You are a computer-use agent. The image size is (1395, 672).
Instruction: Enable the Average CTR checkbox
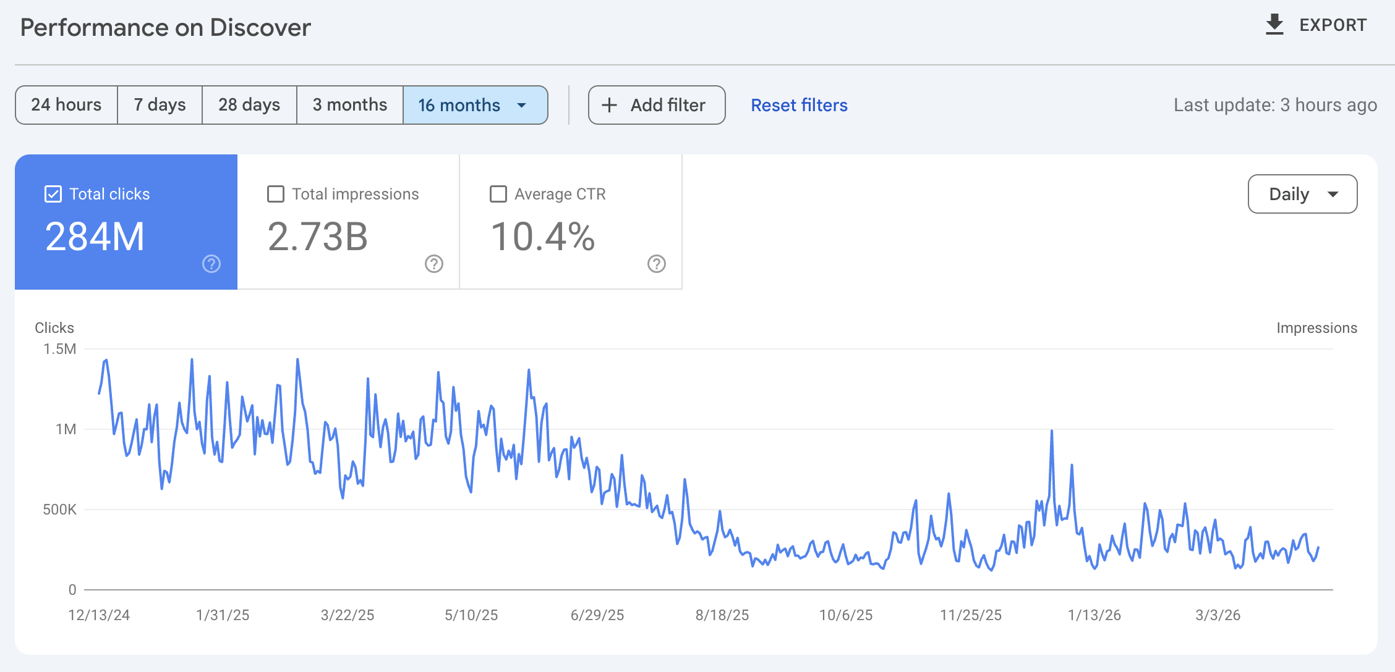(x=498, y=193)
